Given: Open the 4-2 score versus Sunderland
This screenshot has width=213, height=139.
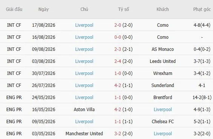Looking at the screenshot, I should (x=118, y=86).
